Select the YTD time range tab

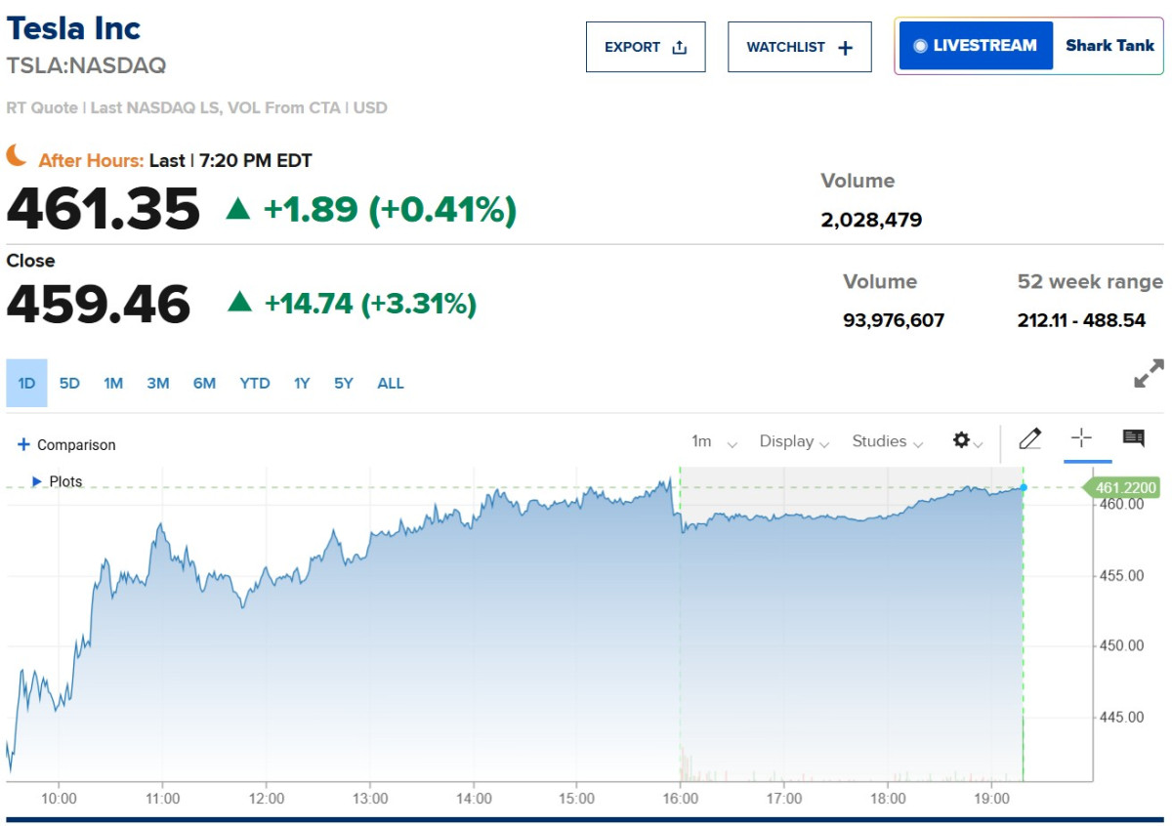[x=255, y=383]
